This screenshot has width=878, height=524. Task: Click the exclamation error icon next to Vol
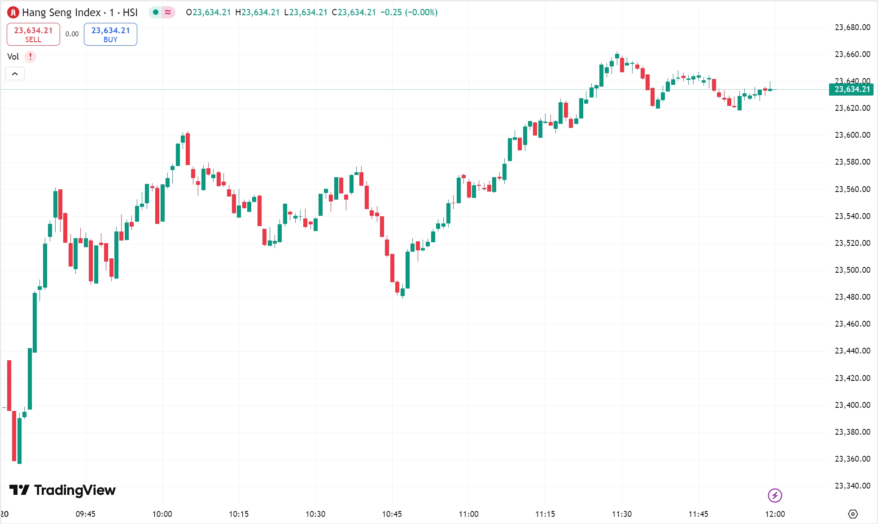[x=30, y=57]
